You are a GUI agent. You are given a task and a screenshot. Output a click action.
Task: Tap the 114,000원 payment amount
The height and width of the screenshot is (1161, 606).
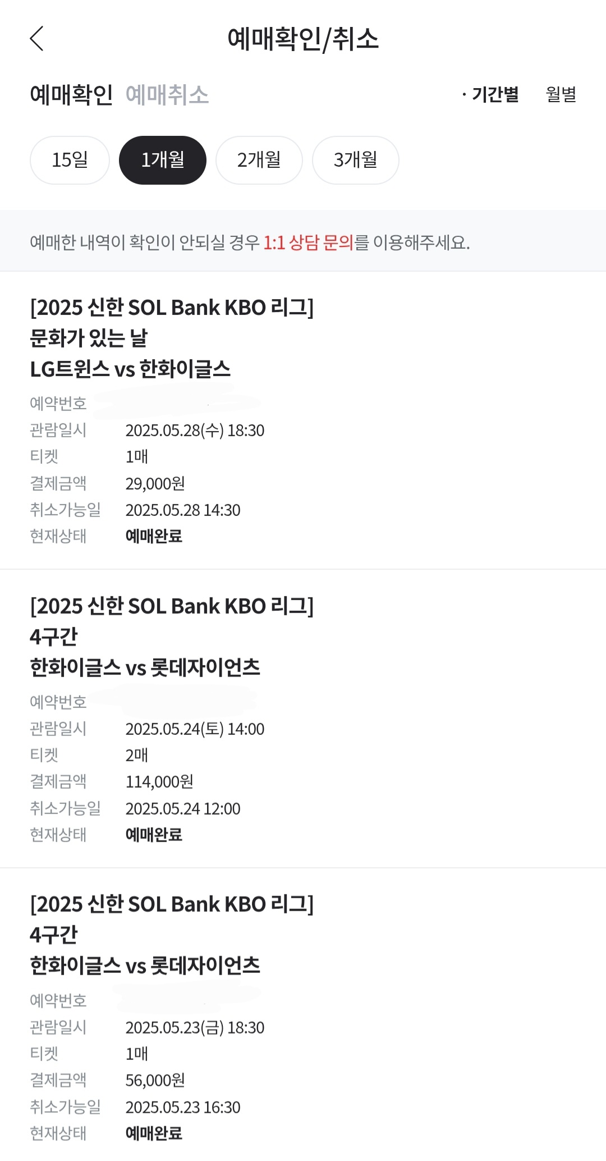tap(159, 781)
